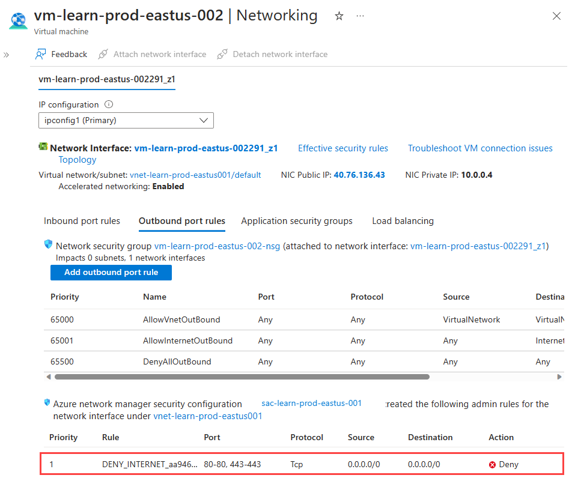Screen dimensions: 569x484
Task: Click the vnet-learn-prod-eastus001/default subnet link
Action: 195,175
